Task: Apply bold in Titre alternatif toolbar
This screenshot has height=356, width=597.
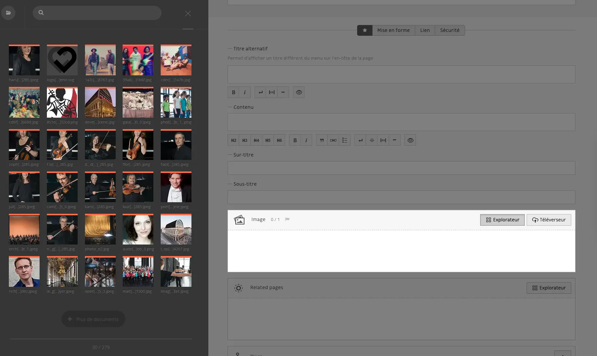Action: (233, 92)
